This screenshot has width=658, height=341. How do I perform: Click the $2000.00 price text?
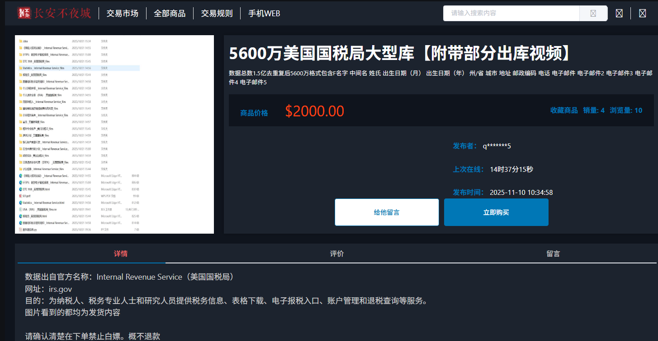(x=314, y=111)
